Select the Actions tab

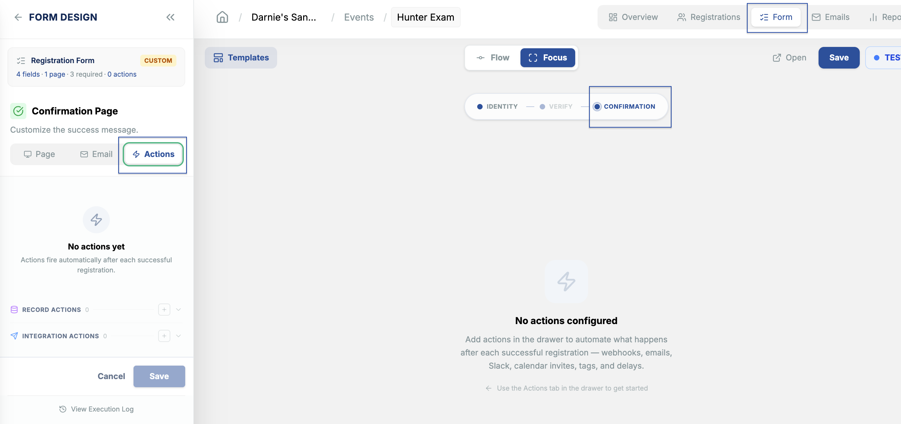click(x=153, y=154)
